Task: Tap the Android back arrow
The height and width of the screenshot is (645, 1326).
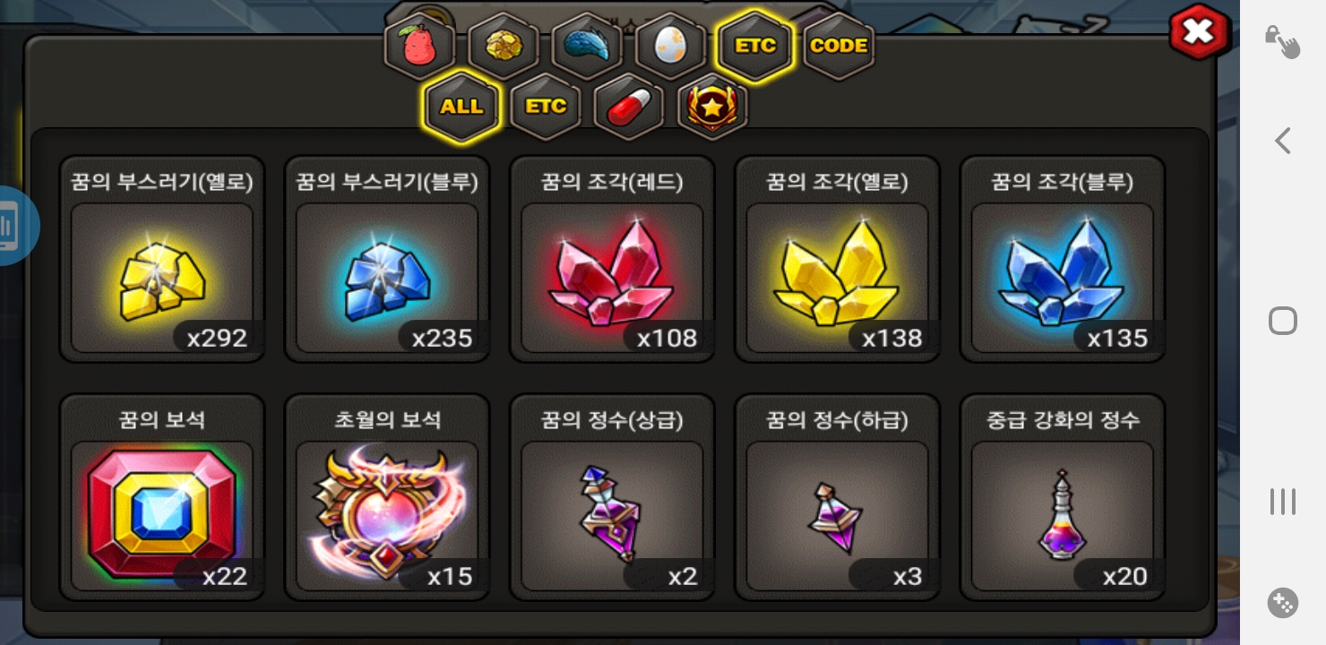Action: point(1282,141)
